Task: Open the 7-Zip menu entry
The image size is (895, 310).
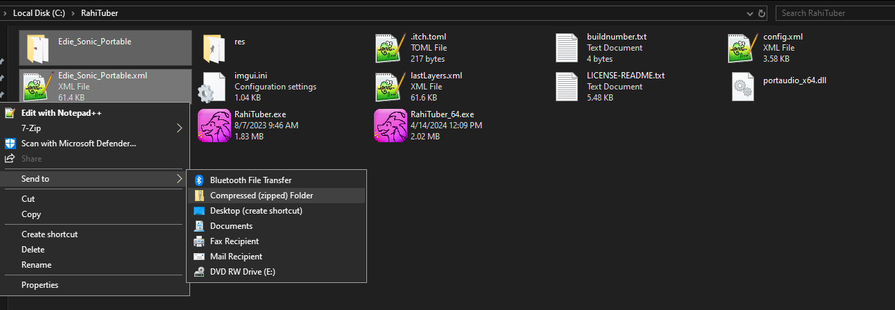Action: (95, 128)
